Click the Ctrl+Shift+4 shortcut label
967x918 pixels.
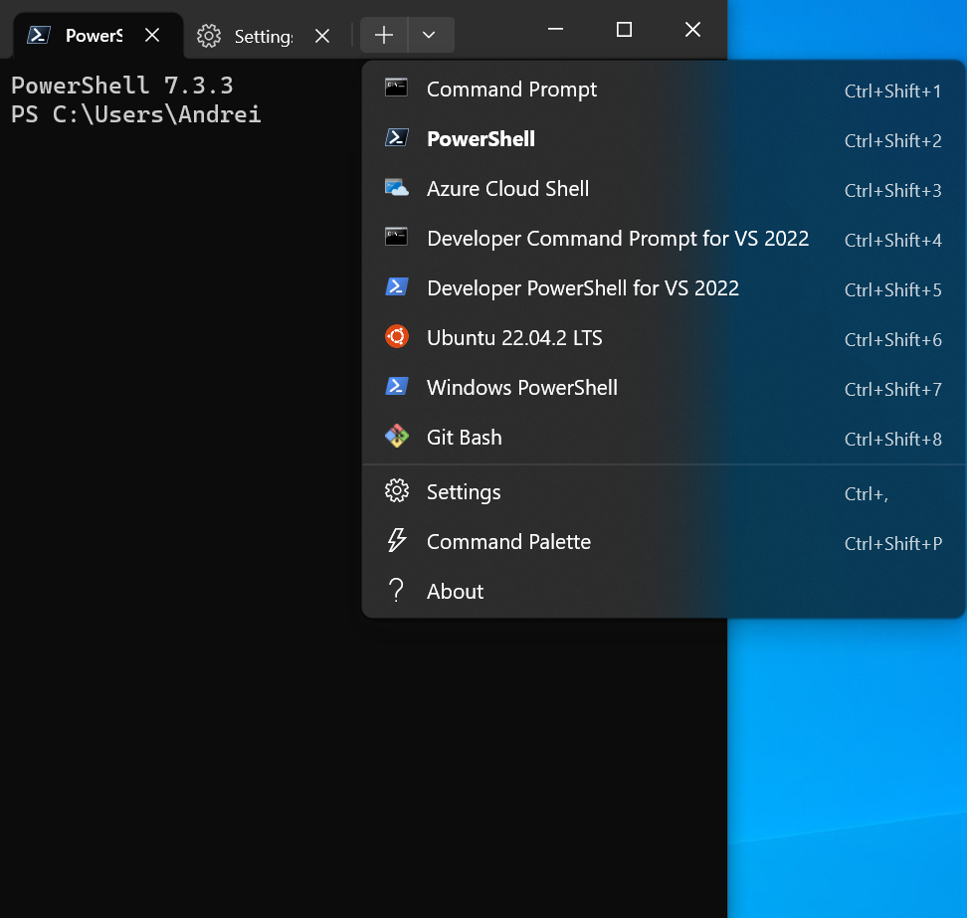pos(892,240)
